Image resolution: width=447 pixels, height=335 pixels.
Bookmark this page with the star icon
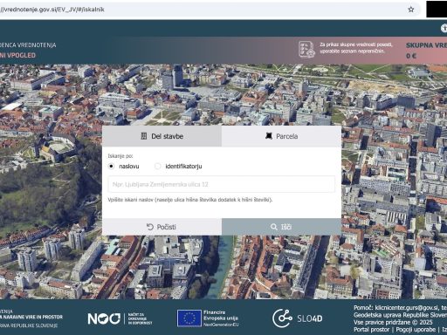click(x=410, y=10)
